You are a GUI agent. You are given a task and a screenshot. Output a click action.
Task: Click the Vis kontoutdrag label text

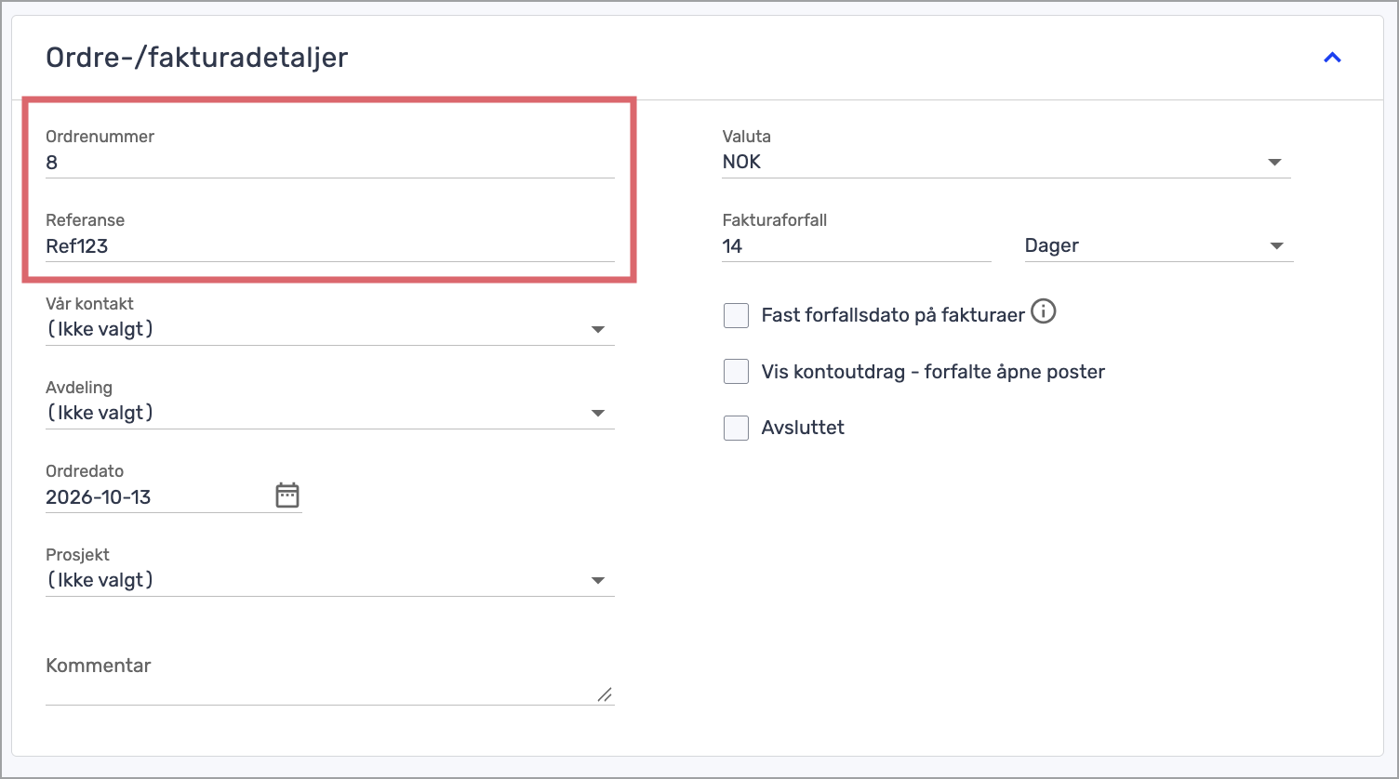933,372
